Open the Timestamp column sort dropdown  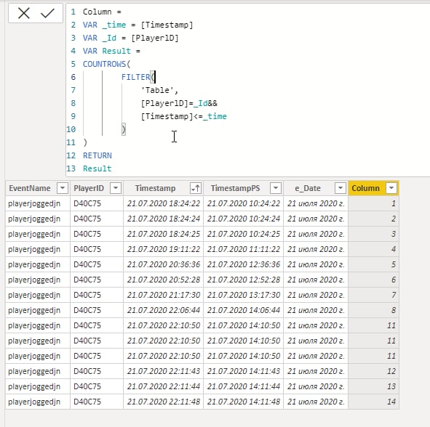196,188
